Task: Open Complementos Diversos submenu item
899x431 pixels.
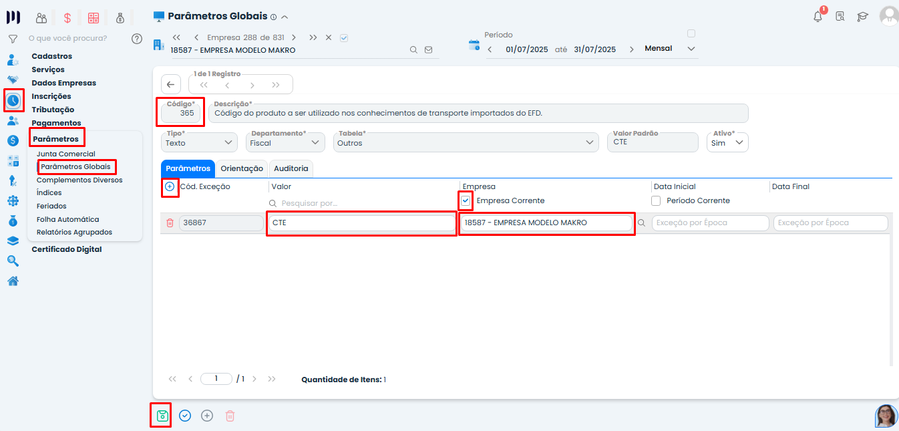Action: pyautogui.click(x=79, y=180)
